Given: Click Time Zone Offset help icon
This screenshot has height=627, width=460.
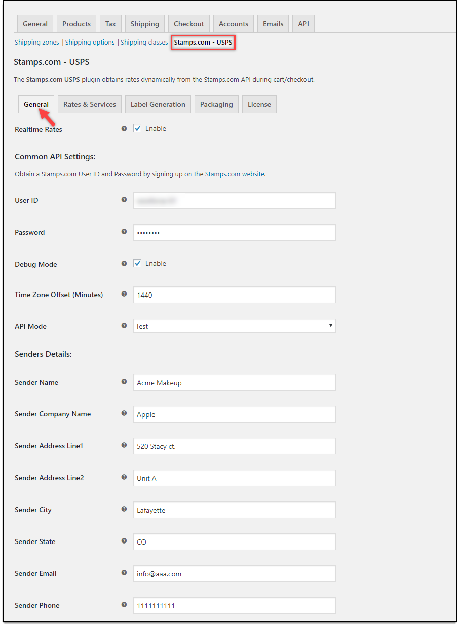Looking at the screenshot, I should click(x=124, y=294).
